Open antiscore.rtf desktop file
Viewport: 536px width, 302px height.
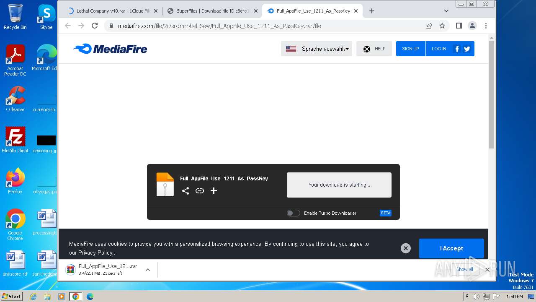point(15,263)
